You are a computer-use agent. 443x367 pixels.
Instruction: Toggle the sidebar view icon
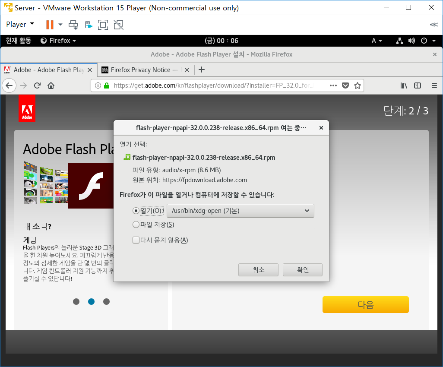pyautogui.click(x=417, y=85)
